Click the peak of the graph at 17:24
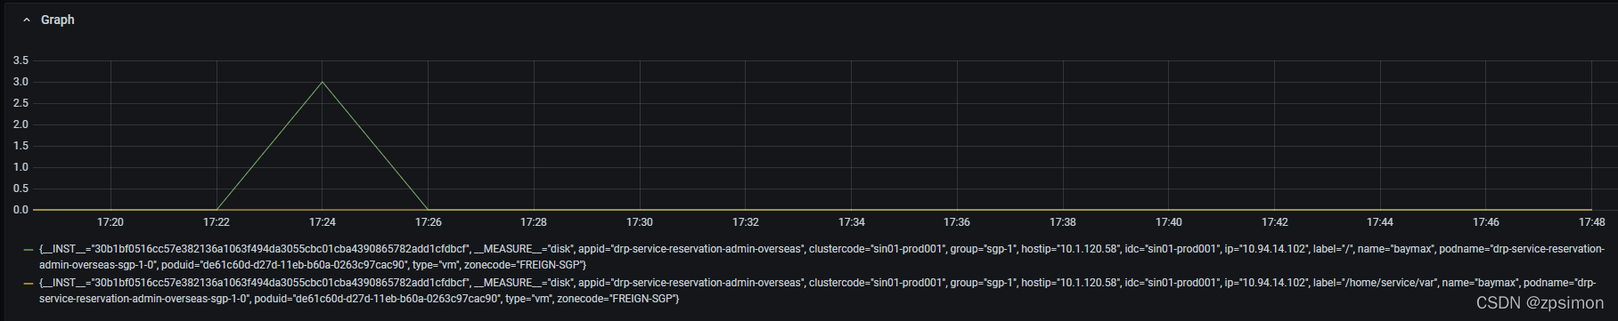1618x321 pixels. click(x=323, y=82)
